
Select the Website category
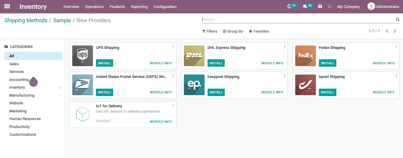(33, 103)
